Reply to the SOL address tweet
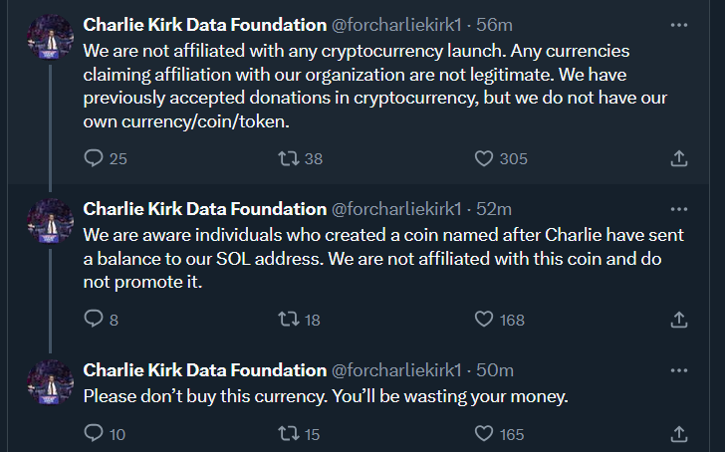Viewport: 725px width, 452px height. point(94,320)
